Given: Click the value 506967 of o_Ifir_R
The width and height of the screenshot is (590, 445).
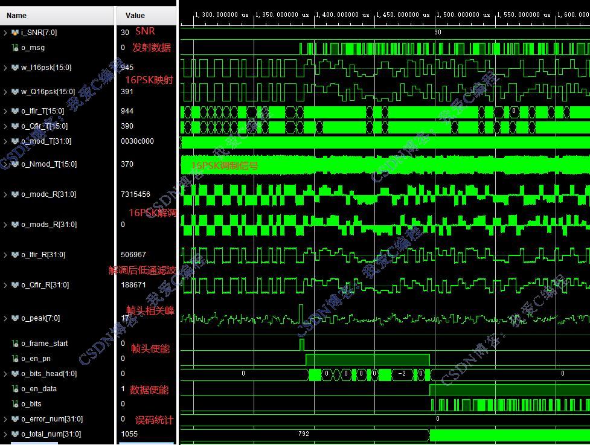Looking at the screenshot, I should coord(133,255).
